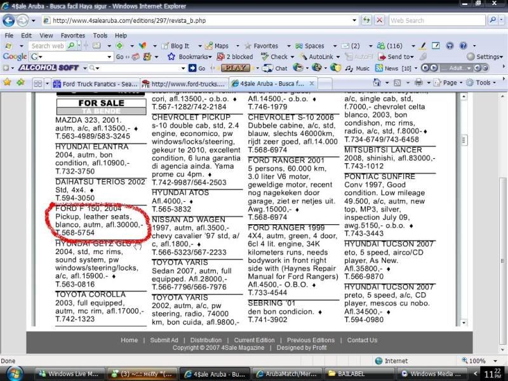Viewport: 508px width, 381px height.
Task: Open the BAILABEL folder taskbar button
Action: (359, 374)
